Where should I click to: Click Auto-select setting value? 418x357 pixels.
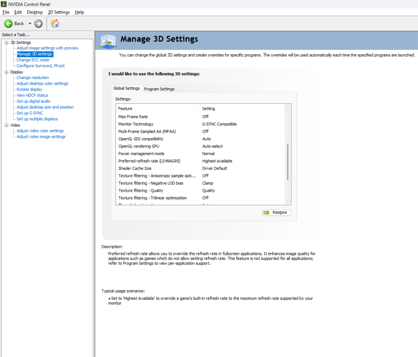[x=212, y=147]
